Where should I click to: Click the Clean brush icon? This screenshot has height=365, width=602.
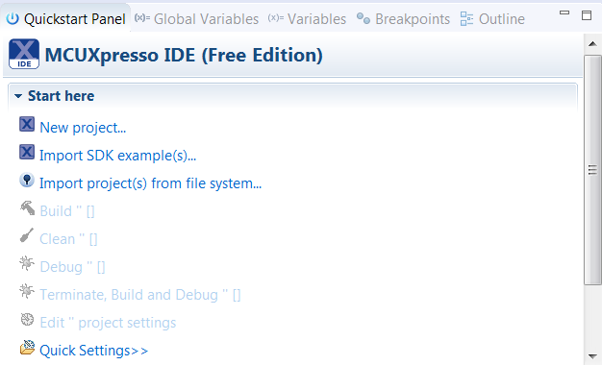point(27,235)
